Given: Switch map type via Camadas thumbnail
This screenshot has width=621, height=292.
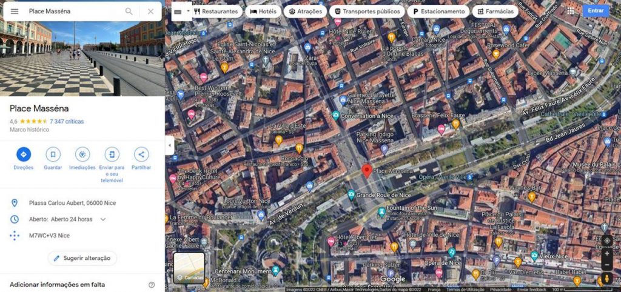Looking at the screenshot, I should 189,268.
